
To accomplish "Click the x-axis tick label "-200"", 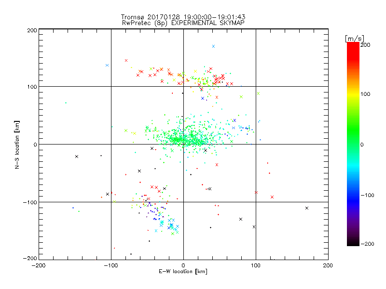I will coord(39,265).
